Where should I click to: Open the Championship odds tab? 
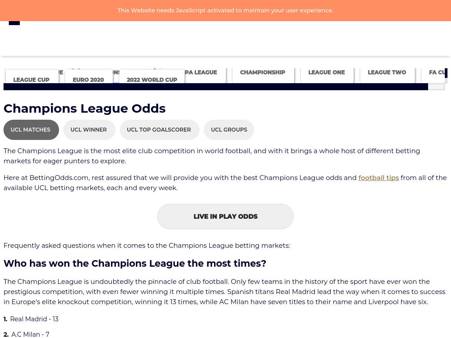(x=262, y=73)
